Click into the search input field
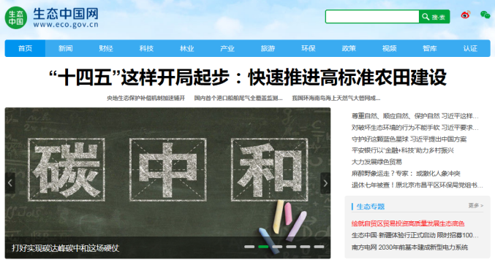Screen dimensions: 495x265 [372, 17]
